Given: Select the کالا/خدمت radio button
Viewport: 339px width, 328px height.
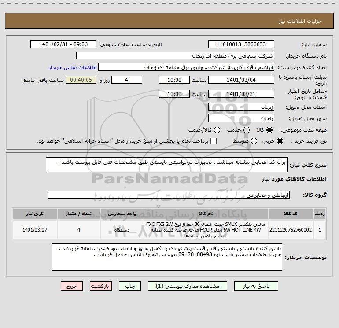Looking at the screenshot, I should click(x=217, y=130).
